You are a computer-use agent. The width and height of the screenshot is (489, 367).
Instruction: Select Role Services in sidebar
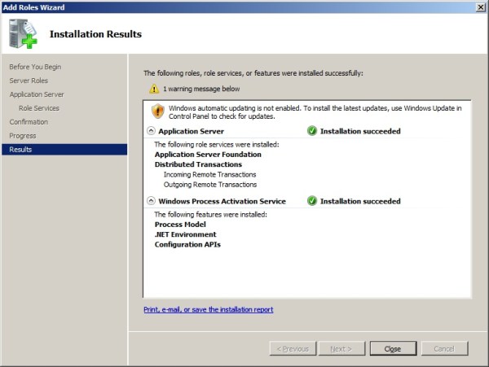39,108
